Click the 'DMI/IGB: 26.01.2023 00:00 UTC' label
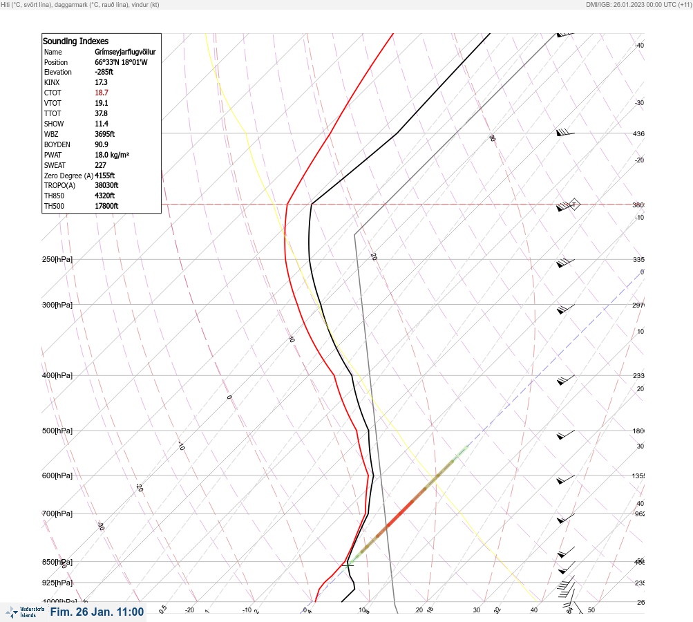The width and height of the screenshot is (693, 622). (638, 4)
